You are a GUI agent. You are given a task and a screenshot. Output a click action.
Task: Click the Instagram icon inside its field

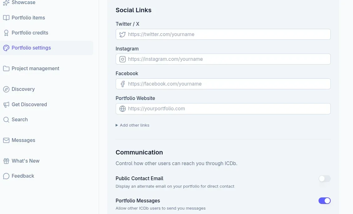[x=122, y=59]
